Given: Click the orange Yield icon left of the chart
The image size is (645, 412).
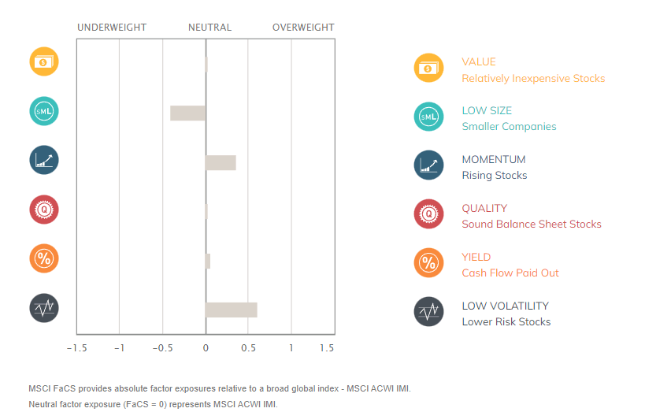Looking at the screenshot, I should (44, 258).
